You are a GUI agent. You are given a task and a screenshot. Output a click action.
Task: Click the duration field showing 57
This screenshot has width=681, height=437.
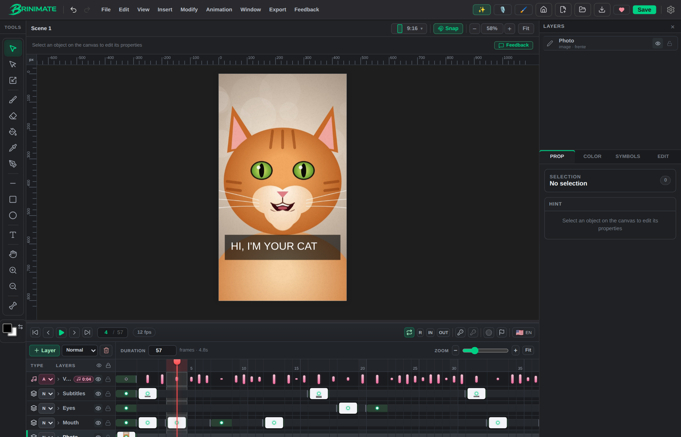click(x=162, y=350)
